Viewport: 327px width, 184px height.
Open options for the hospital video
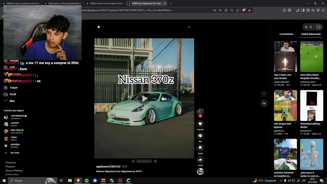(296, 173)
